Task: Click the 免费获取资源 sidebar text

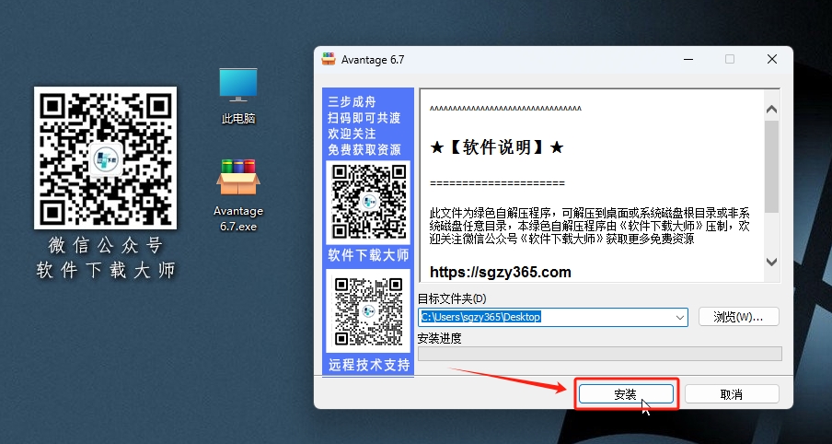Action: 364,150
